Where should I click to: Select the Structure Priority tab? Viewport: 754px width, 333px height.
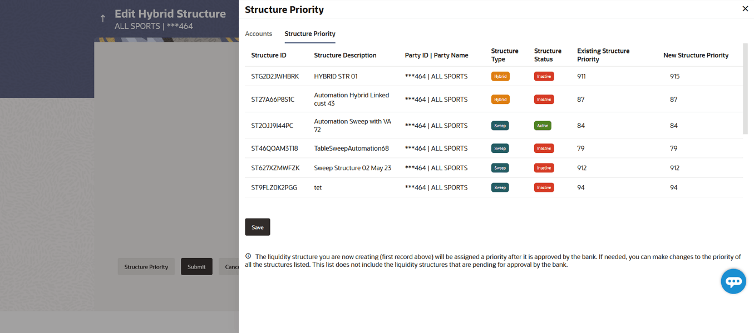click(x=310, y=34)
